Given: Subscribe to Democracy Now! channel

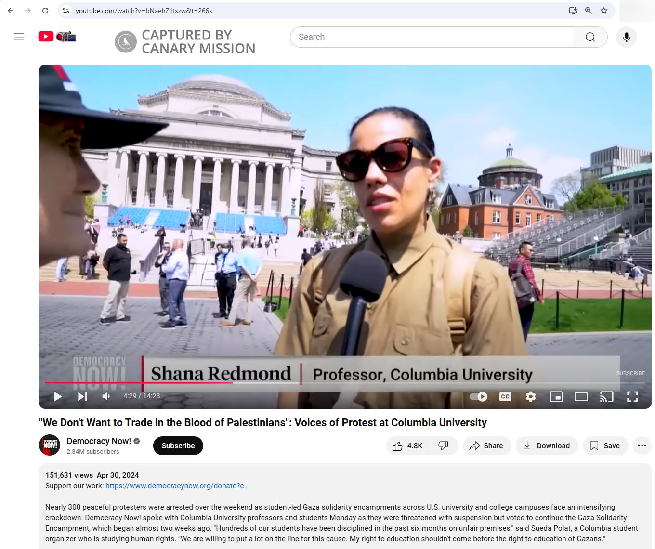Looking at the screenshot, I should 178,446.
